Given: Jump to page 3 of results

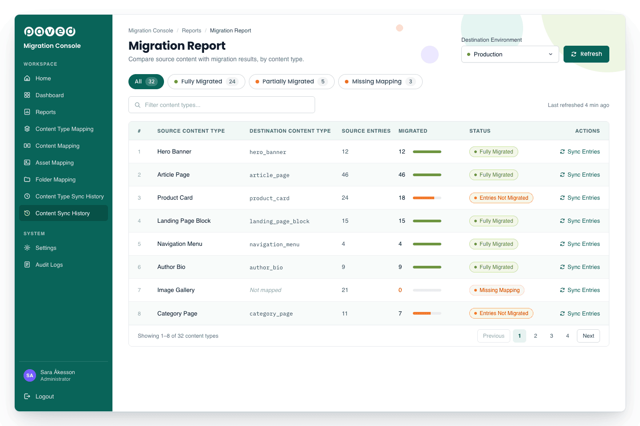Looking at the screenshot, I should [552, 336].
